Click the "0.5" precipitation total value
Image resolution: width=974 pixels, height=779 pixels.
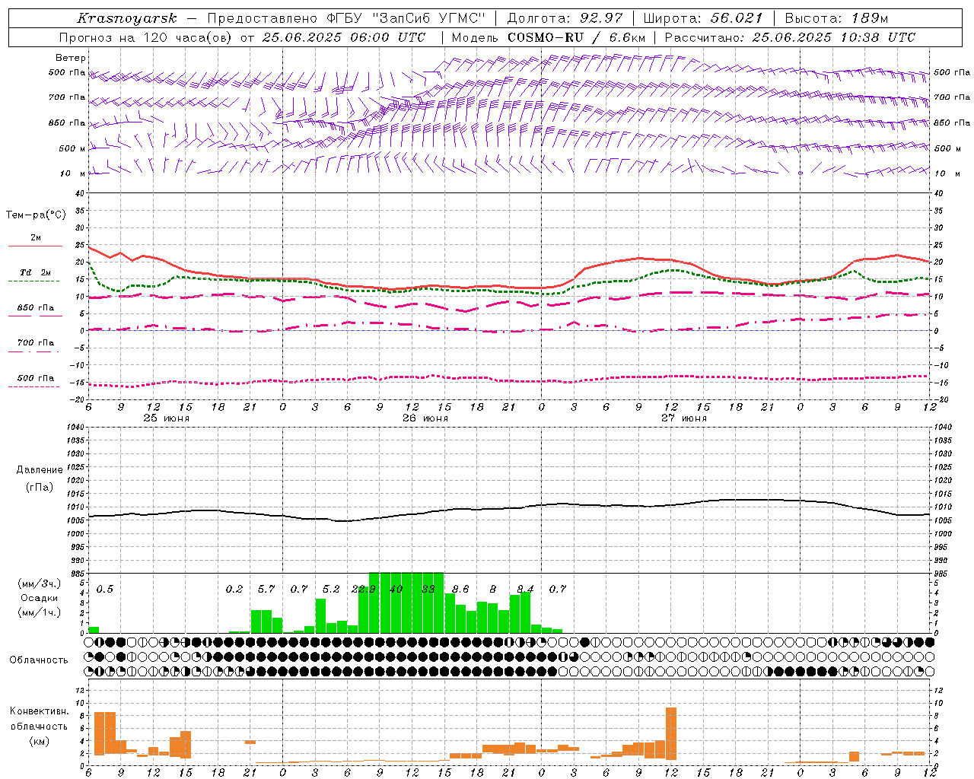tap(105, 590)
